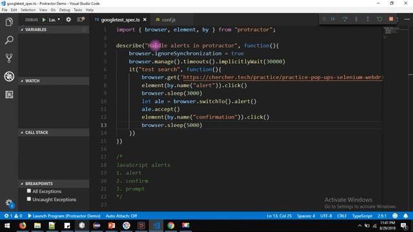Screen dimensions: 413x232
Task: Open PowerPoint from the taskbar
Action: coord(112,226)
